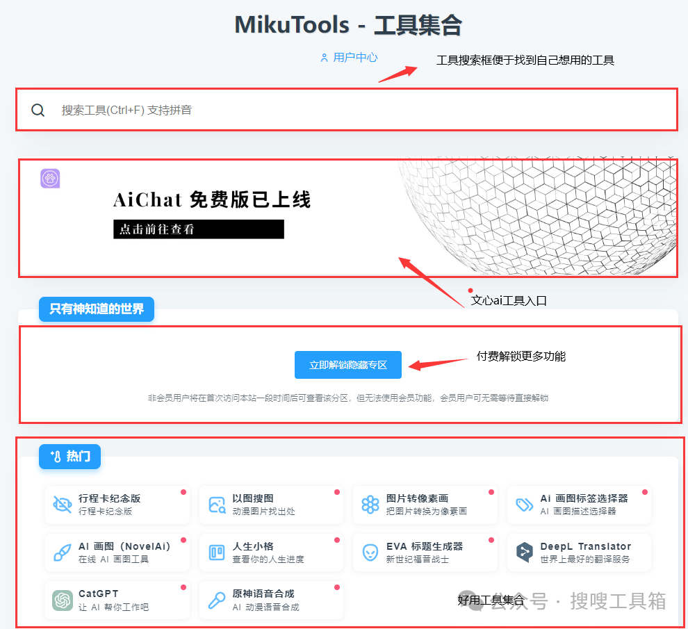Click the thermometer icon in 热门 label
This screenshot has height=629, width=688.
click(56, 457)
